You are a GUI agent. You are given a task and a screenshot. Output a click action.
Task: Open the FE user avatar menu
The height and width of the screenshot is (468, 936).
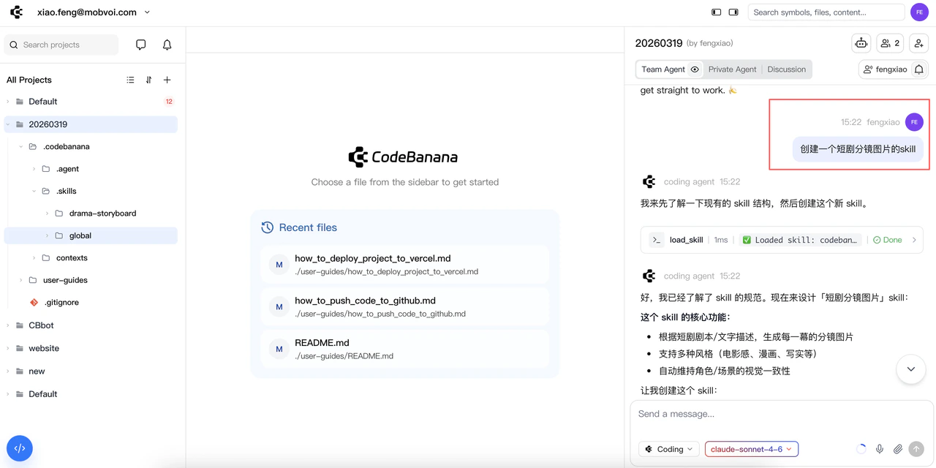coord(919,12)
